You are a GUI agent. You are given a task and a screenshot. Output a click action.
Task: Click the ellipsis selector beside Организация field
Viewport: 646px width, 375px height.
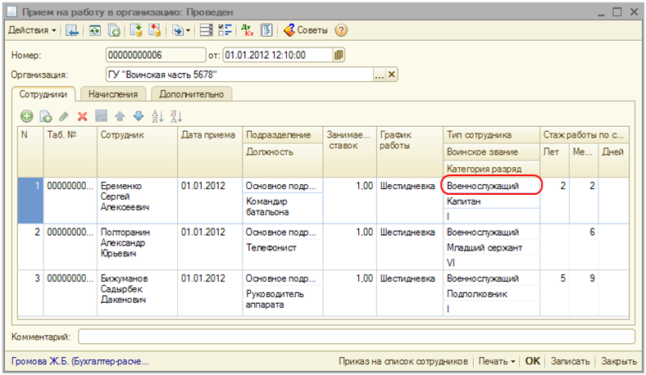point(379,75)
